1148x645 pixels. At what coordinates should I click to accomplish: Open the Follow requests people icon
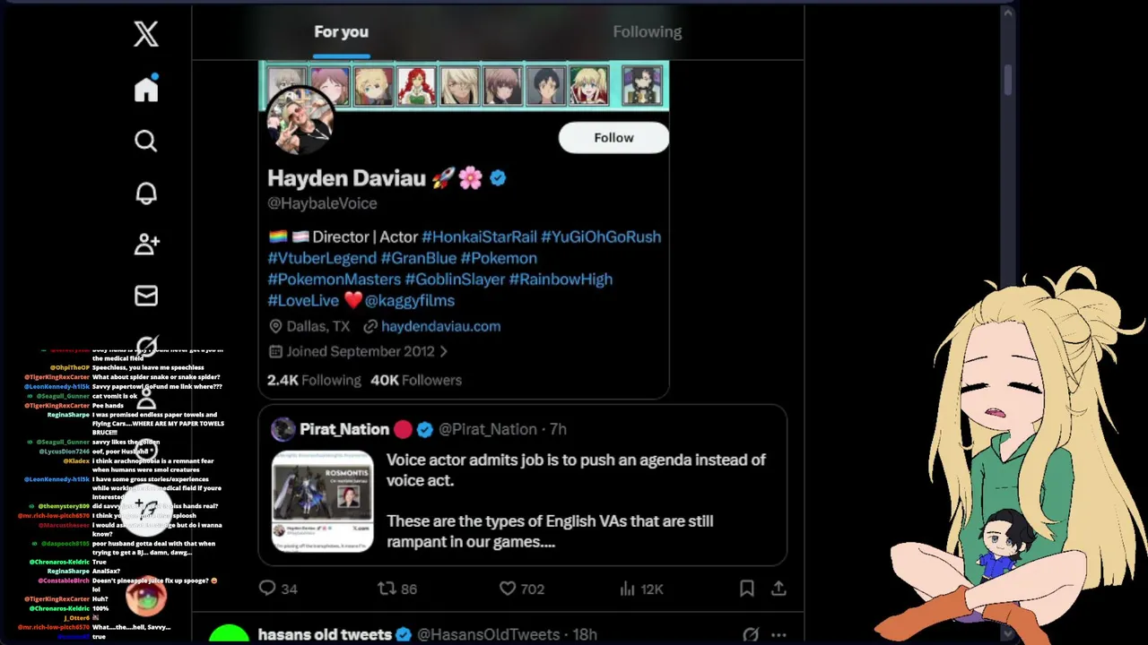(x=146, y=244)
